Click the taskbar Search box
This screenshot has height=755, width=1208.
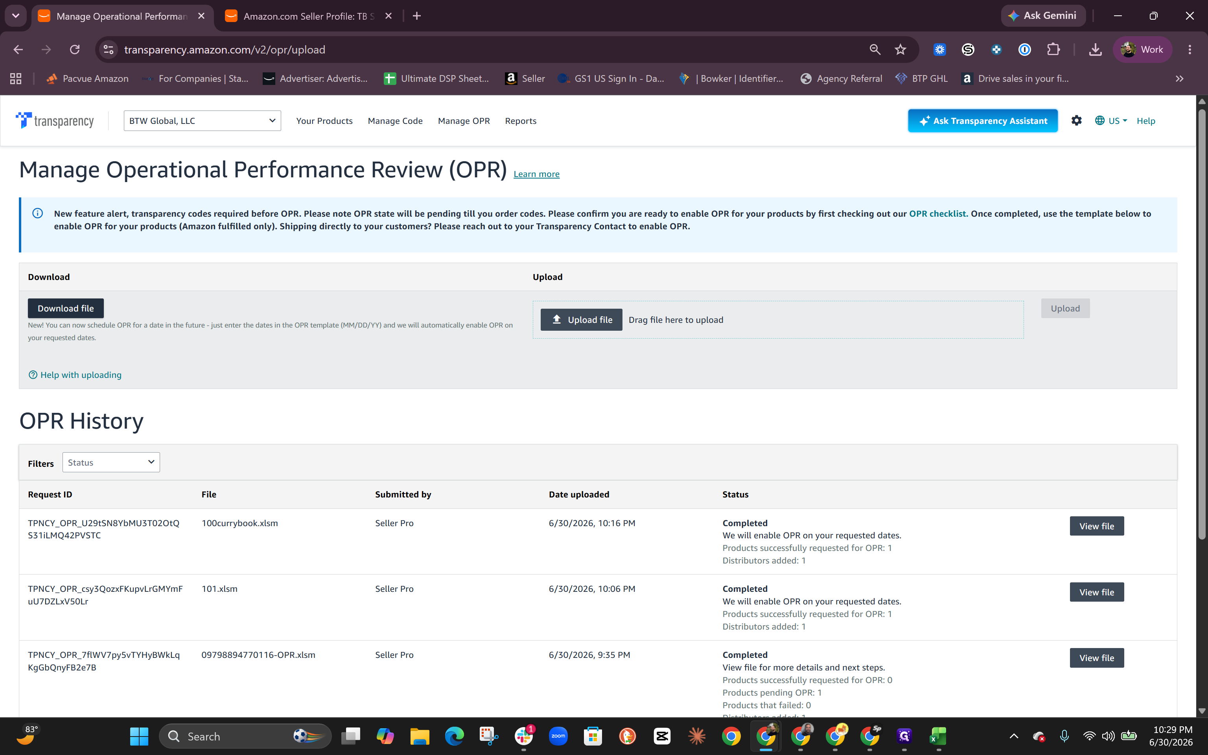pyautogui.click(x=245, y=736)
